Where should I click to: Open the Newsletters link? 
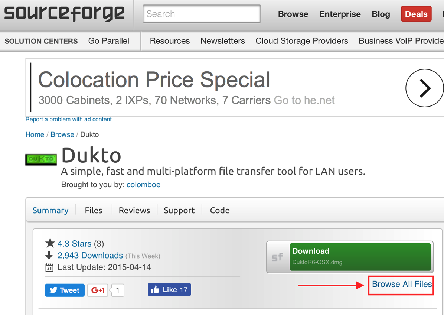(223, 41)
